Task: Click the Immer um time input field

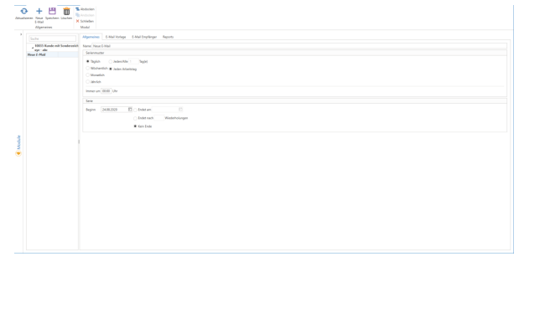Action: pyautogui.click(x=106, y=91)
